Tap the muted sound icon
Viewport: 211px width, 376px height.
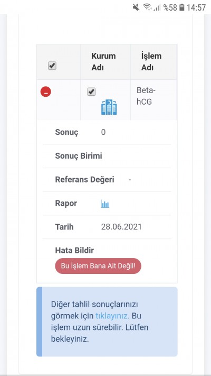coord(136,7)
